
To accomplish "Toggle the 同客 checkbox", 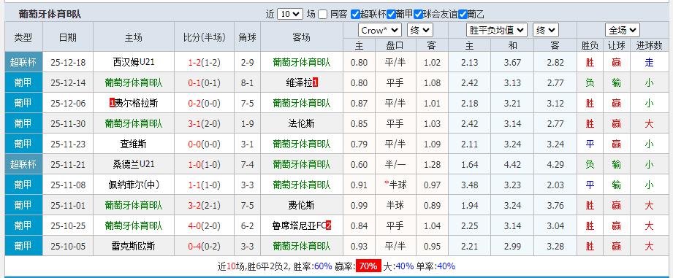I will 323,14.
